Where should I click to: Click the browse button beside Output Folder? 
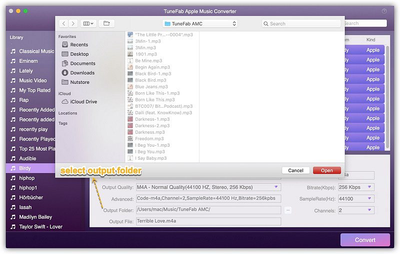pos(288,211)
